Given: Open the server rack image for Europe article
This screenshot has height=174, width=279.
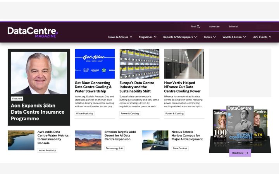Looking at the screenshot, I should pyautogui.click(x=139, y=64).
